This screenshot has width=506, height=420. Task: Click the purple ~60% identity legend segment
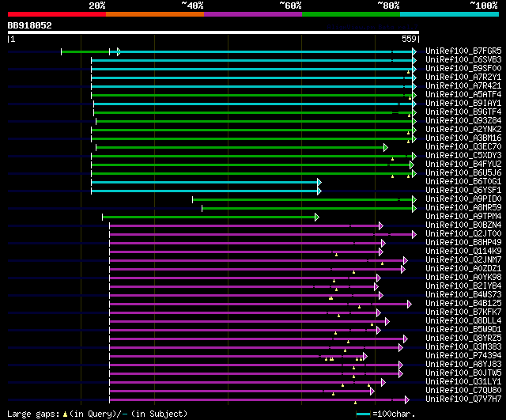pos(253,14)
